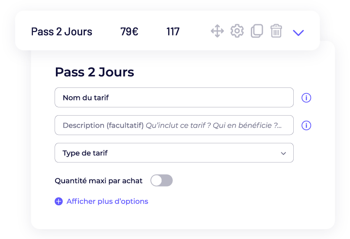The height and width of the screenshot is (239, 350).
Task: Focus the Description (facultatif) field
Action: pos(174,125)
